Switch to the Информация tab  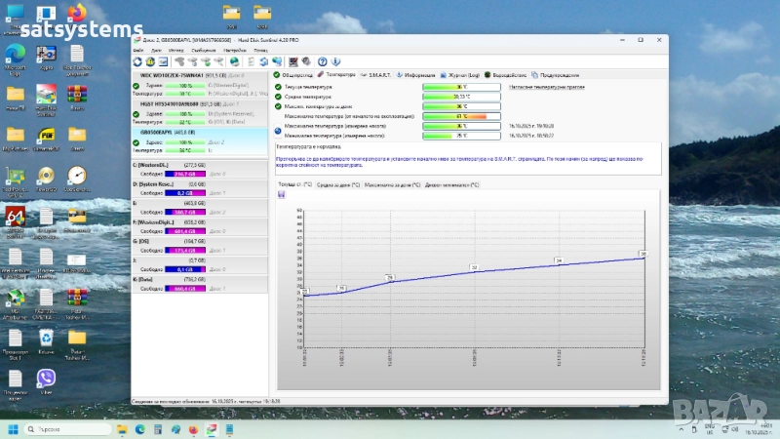point(419,74)
